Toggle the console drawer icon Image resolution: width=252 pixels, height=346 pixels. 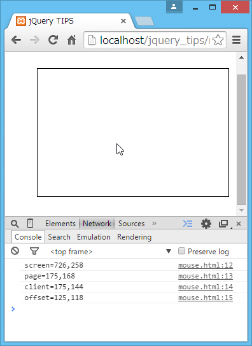tap(188, 224)
